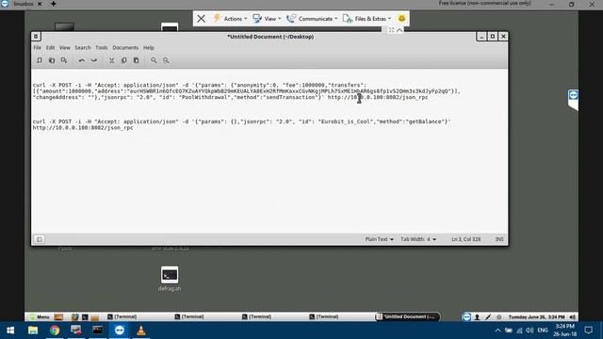Open Chrome from the Windows taskbar
Screen dimensions: 603x339
point(55,331)
